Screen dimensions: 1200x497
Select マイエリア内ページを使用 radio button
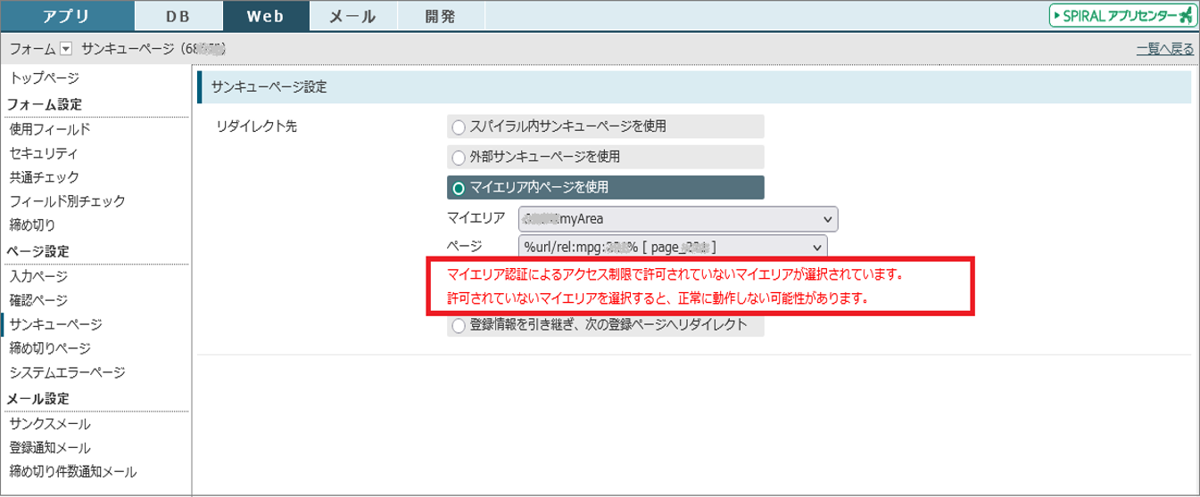pyautogui.click(x=459, y=188)
